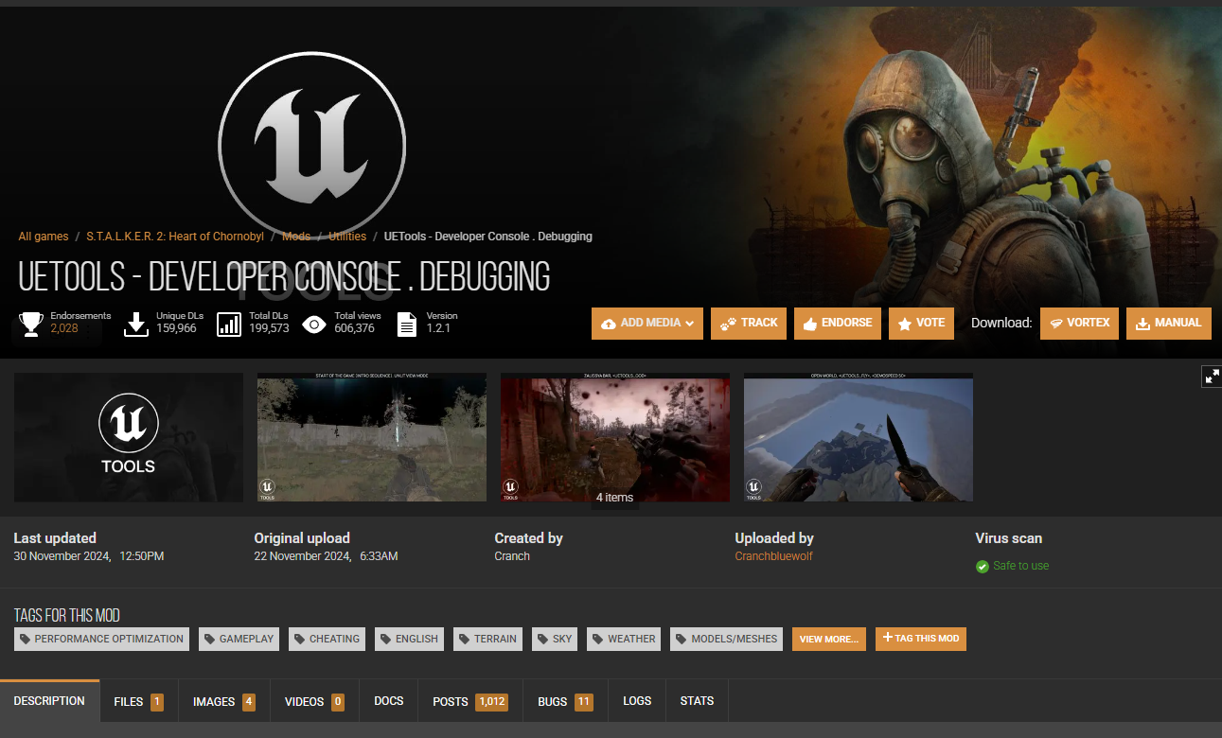Click the tag icon on Terrain

[x=464, y=640]
